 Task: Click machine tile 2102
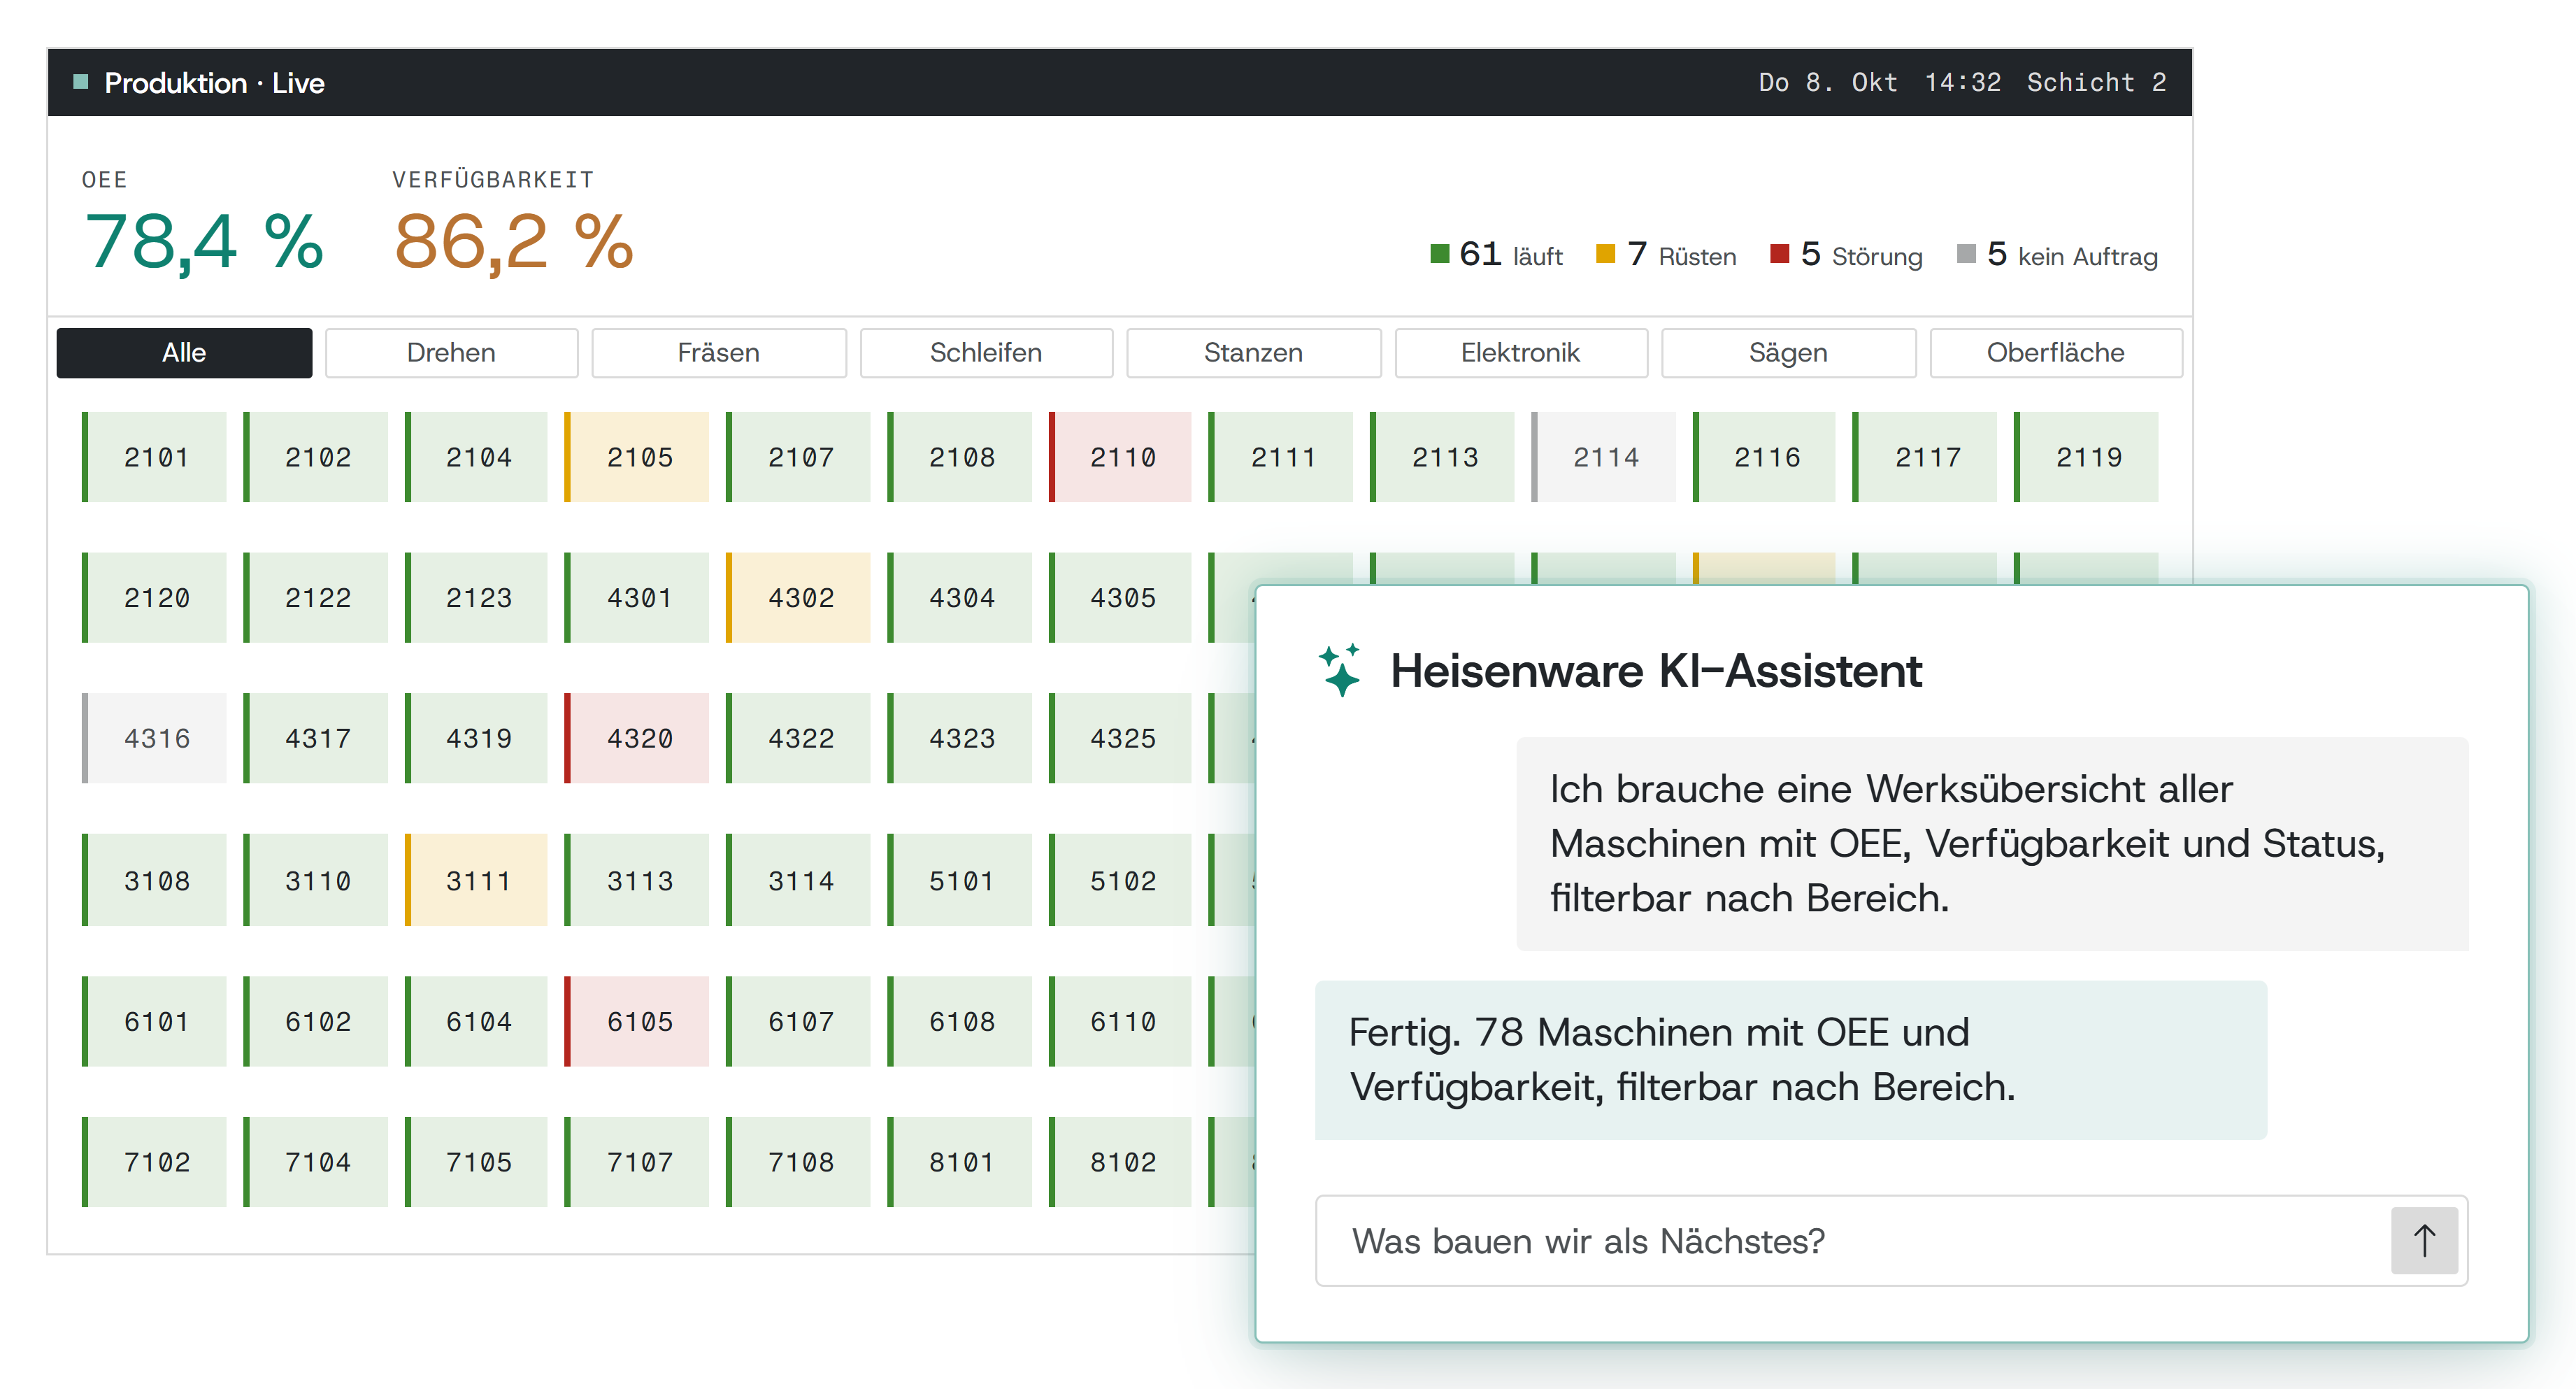(315, 457)
